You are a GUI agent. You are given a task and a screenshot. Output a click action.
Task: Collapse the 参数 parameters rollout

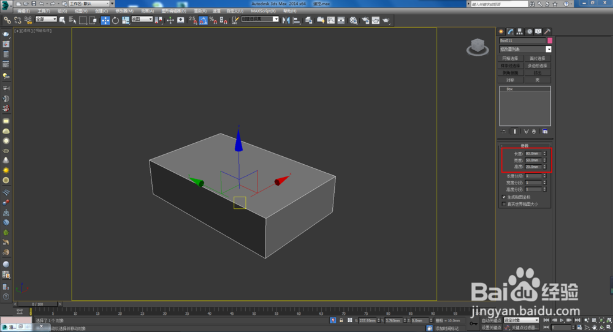pos(525,146)
